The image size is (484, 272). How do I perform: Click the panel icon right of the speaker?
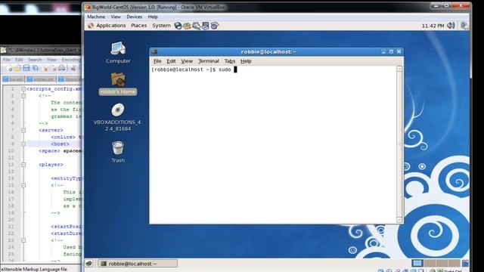pyautogui.click(x=464, y=26)
